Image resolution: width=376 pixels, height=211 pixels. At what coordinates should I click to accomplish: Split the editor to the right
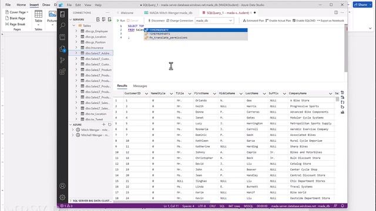[336, 12]
